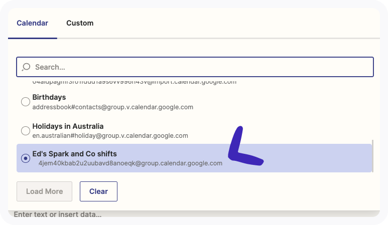Screen dimensions: 388x225
Task: Pick the Holidays in Australia name label
Action: (68, 126)
